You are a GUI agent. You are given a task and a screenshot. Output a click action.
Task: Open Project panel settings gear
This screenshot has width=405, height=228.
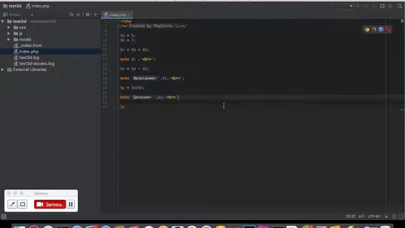88,15
